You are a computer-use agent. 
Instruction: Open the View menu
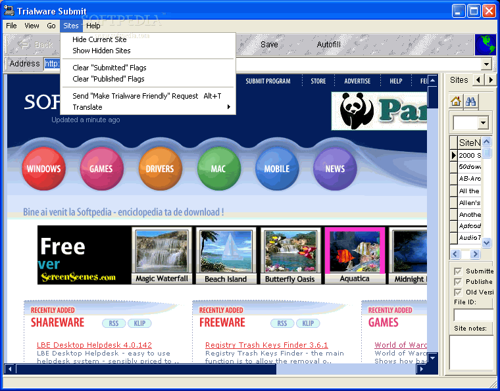[x=32, y=26]
